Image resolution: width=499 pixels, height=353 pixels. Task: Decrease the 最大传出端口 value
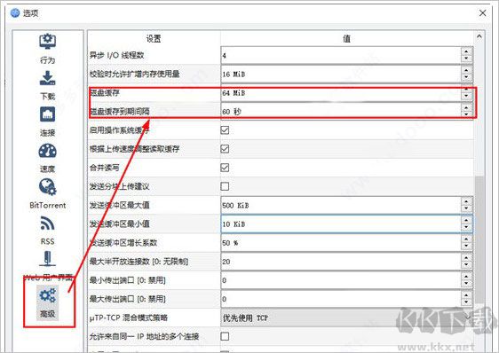tap(466, 302)
